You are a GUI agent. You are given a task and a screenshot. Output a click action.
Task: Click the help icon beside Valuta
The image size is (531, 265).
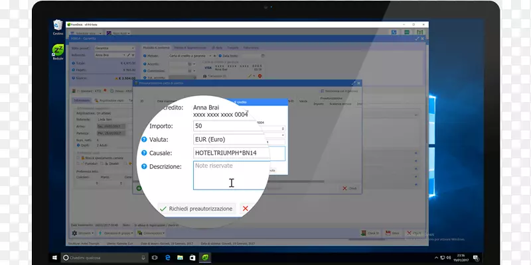tap(144, 140)
